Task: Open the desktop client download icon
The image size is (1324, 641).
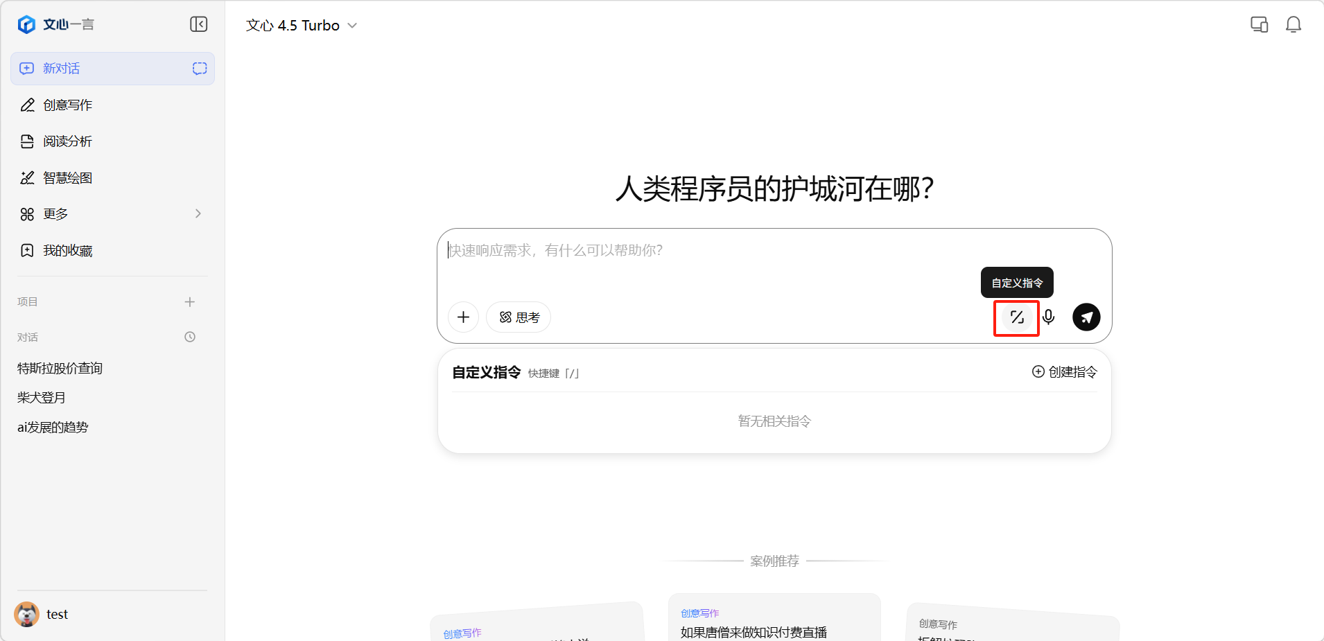Action: 1259,25
